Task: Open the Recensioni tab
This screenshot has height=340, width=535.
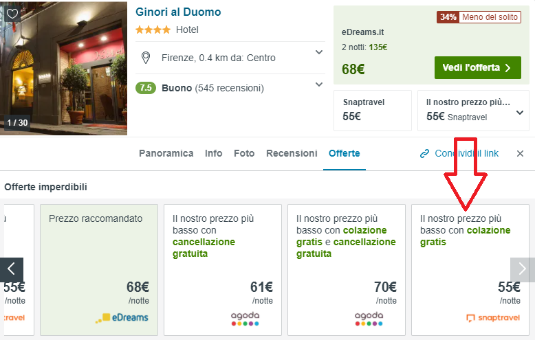Action: (292, 153)
